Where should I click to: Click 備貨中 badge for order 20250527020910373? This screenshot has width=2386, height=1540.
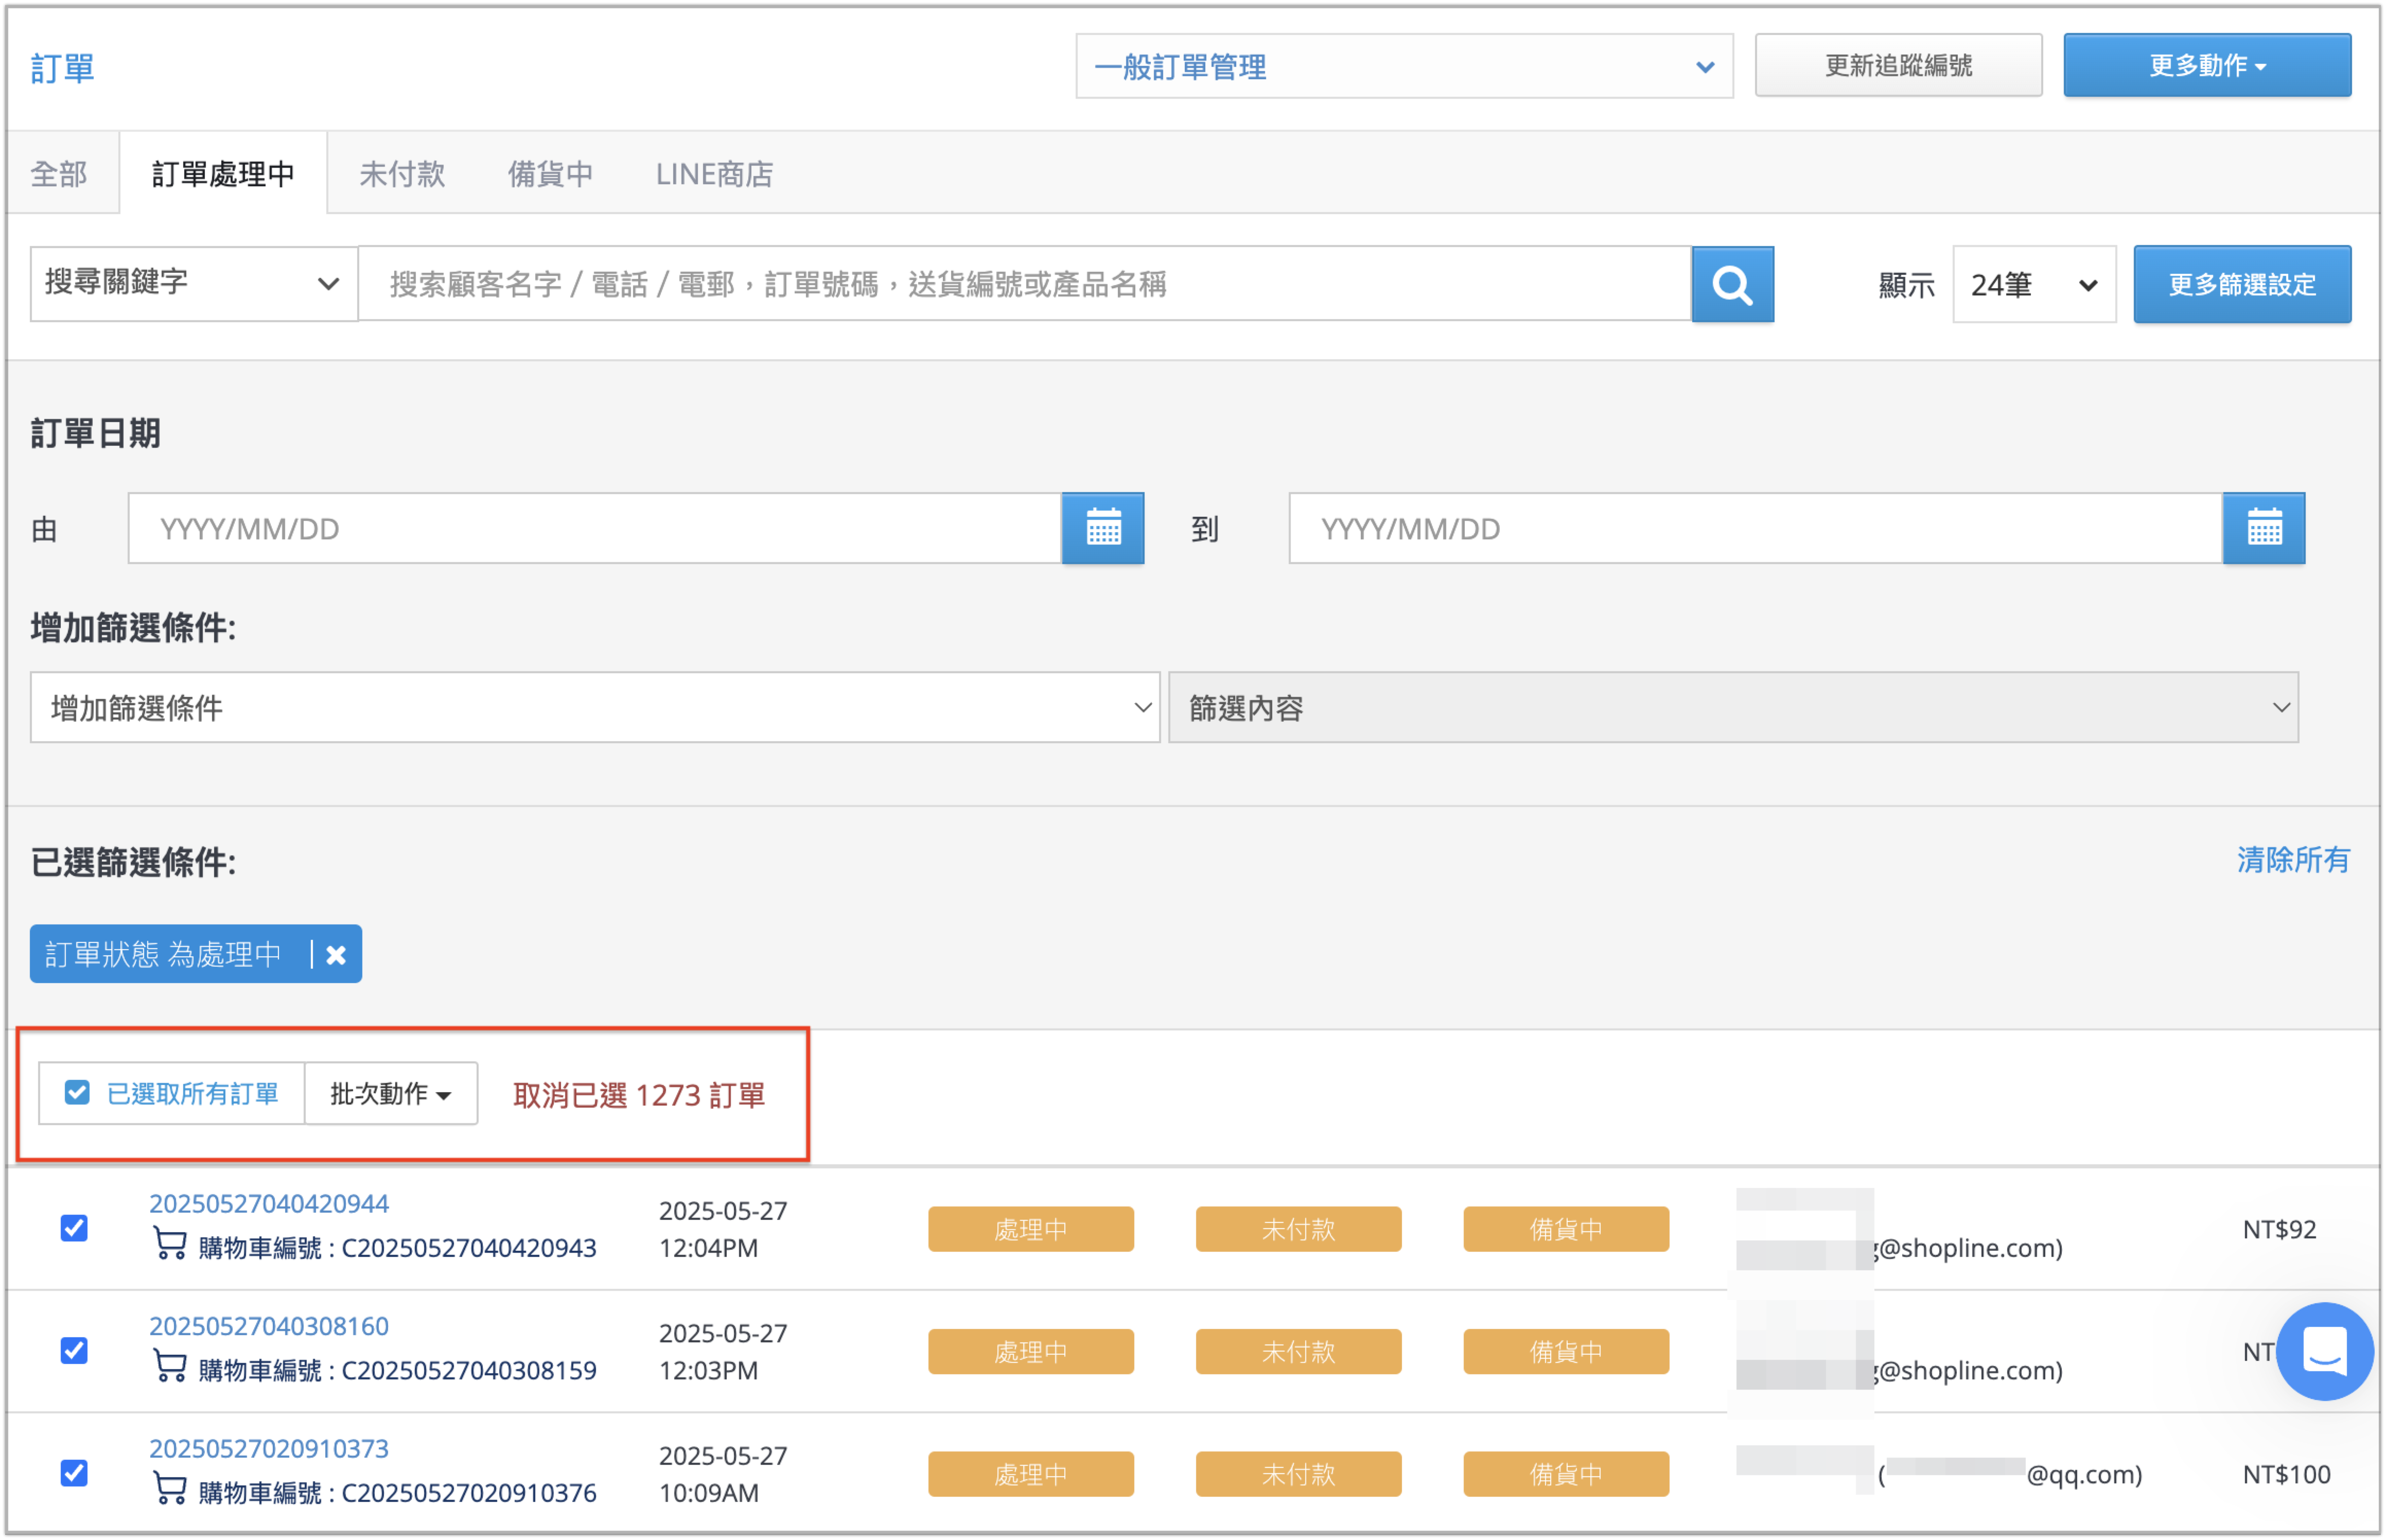pos(1566,1474)
